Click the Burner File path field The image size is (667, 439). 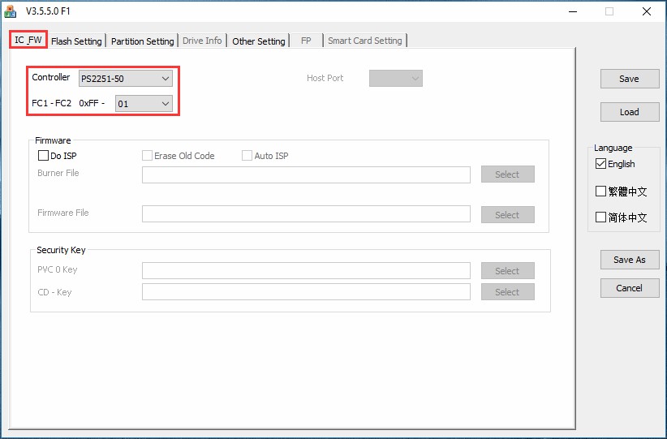click(306, 174)
